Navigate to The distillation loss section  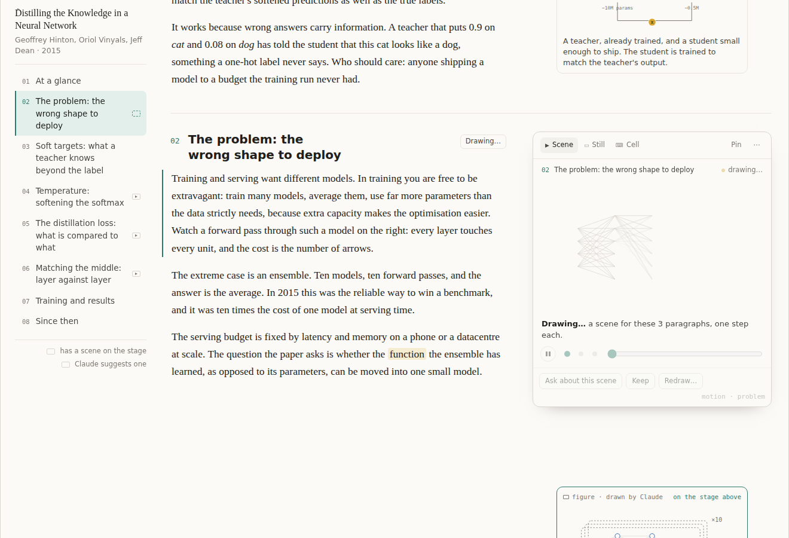(x=81, y=236)
